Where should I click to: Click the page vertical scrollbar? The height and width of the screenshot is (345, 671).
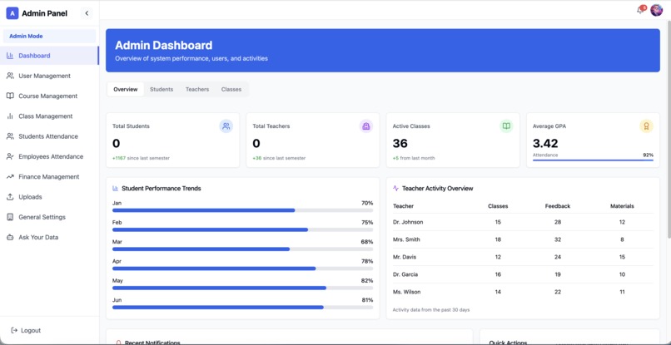(669, 128)
